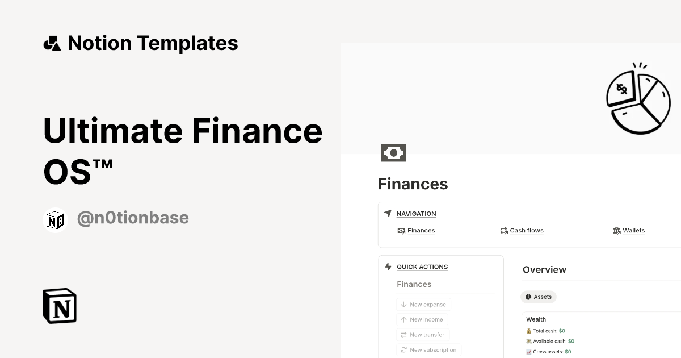Click the chart emoji beside Gross assets
The image size is (681, 358).
coord(529,352)
